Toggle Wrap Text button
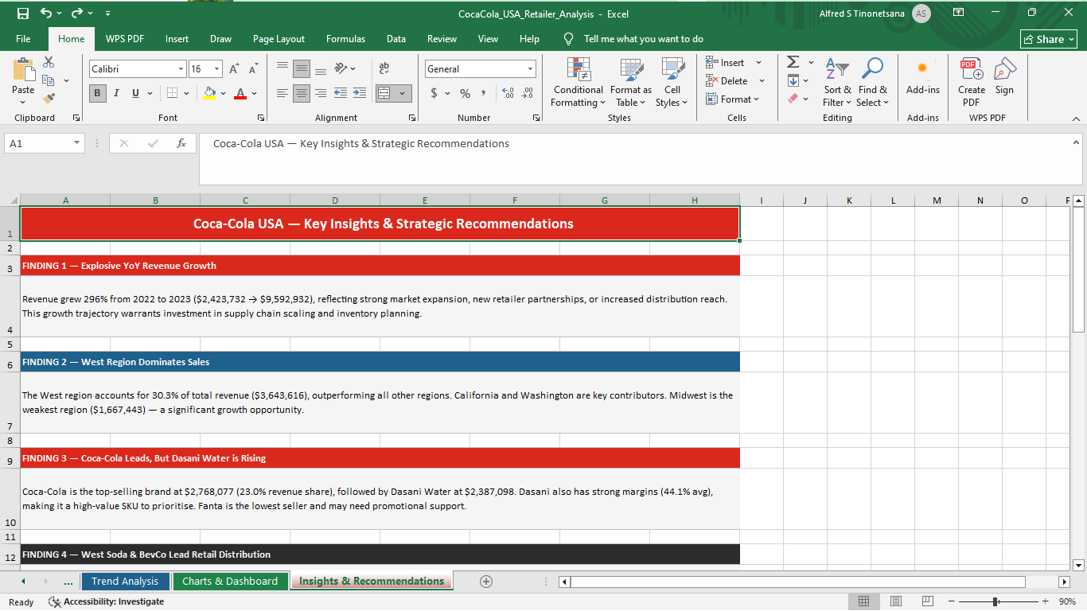Screen dimensions: 1087x611 click(384, 68)
